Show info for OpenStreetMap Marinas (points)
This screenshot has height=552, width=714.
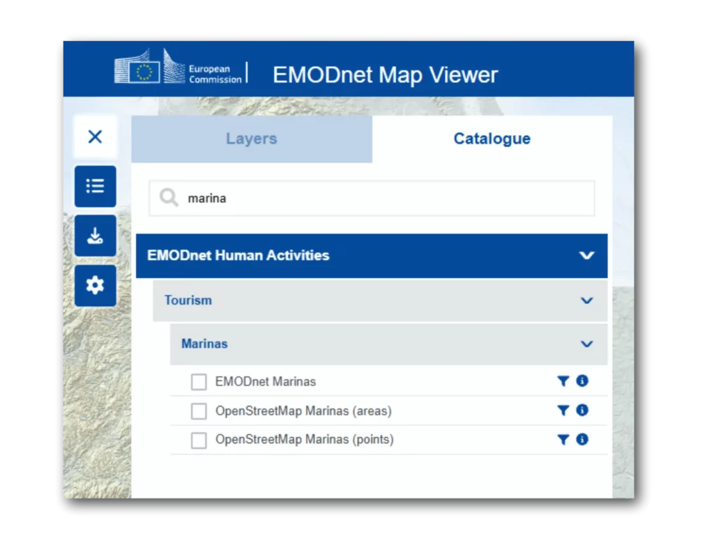click(582, 439)
